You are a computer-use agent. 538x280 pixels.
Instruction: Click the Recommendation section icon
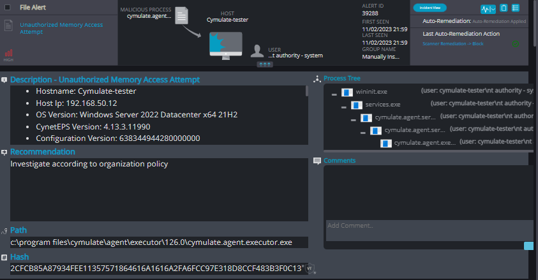coord(4,152)
